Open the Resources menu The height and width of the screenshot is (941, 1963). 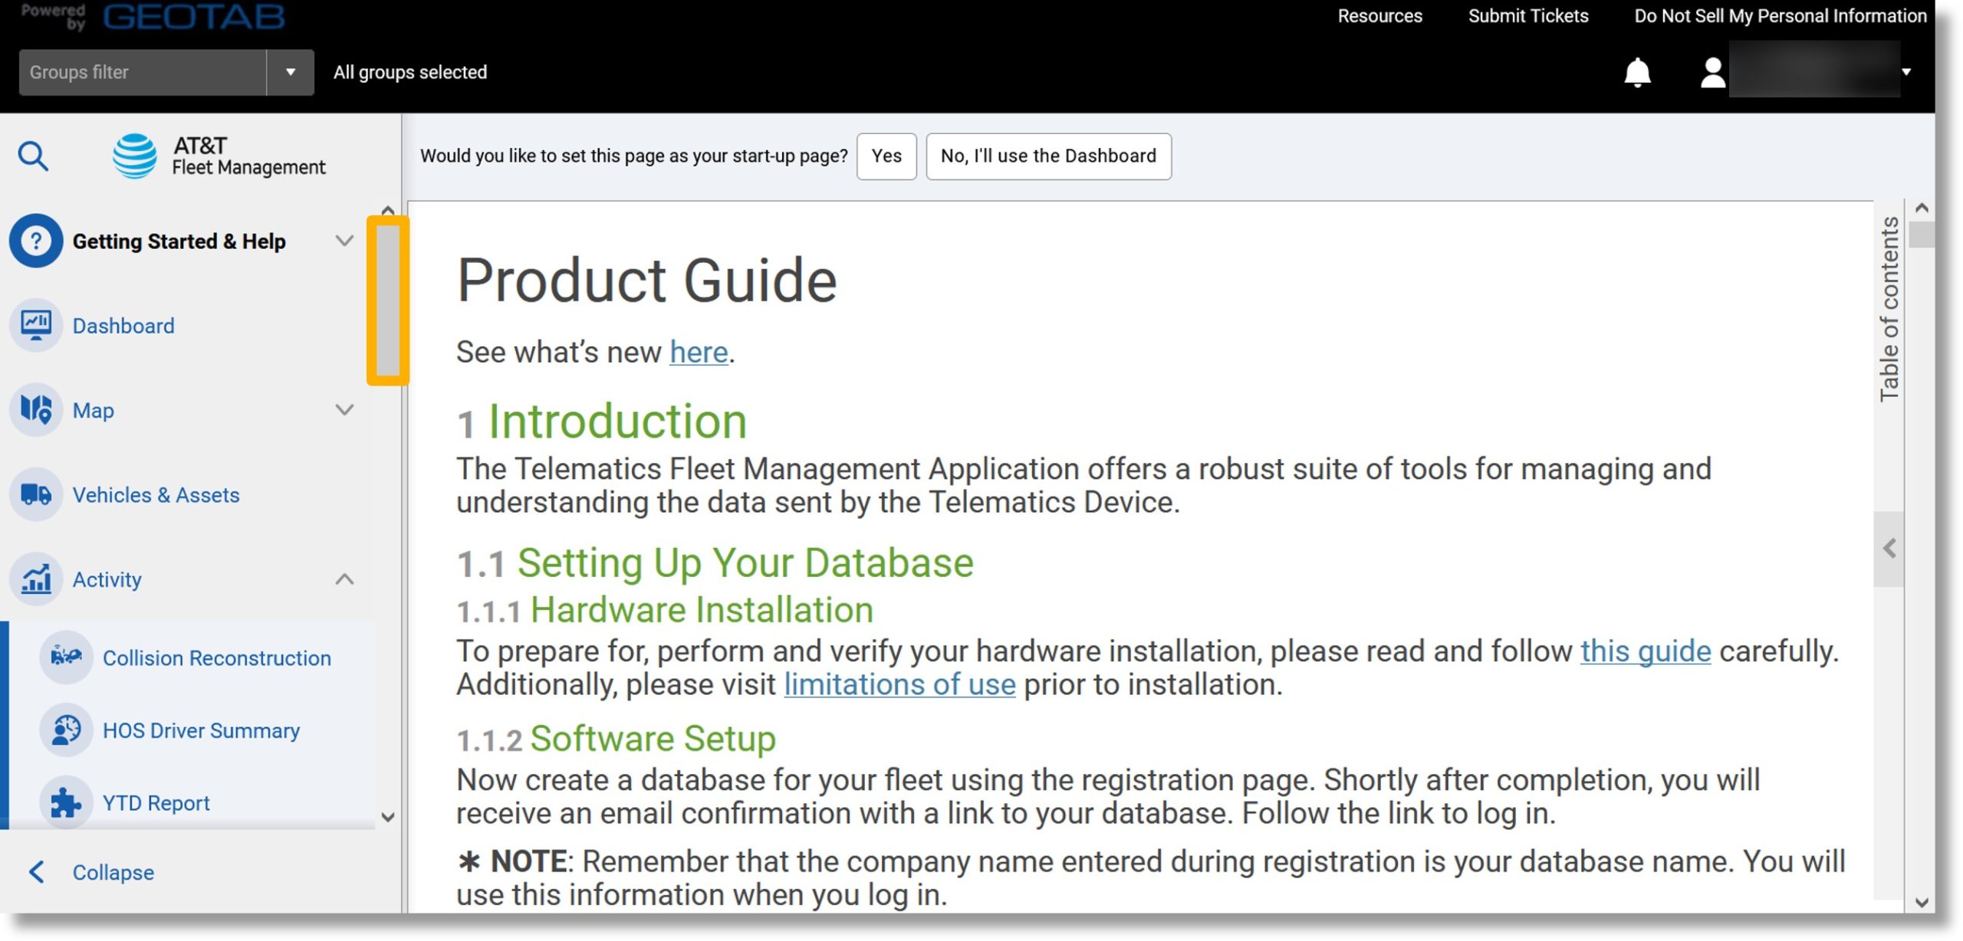click(1379, 16)
